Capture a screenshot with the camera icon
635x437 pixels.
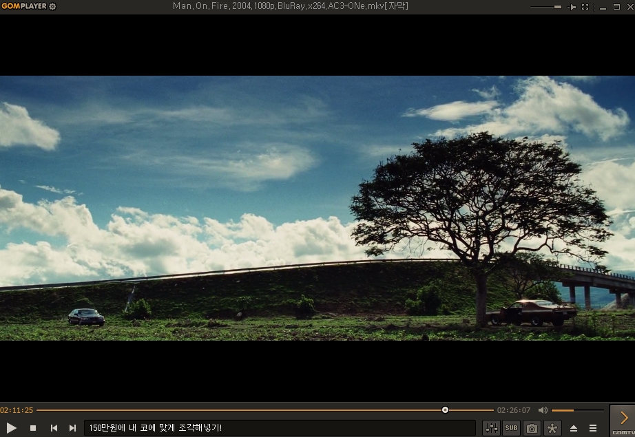(x=532, y=428)
